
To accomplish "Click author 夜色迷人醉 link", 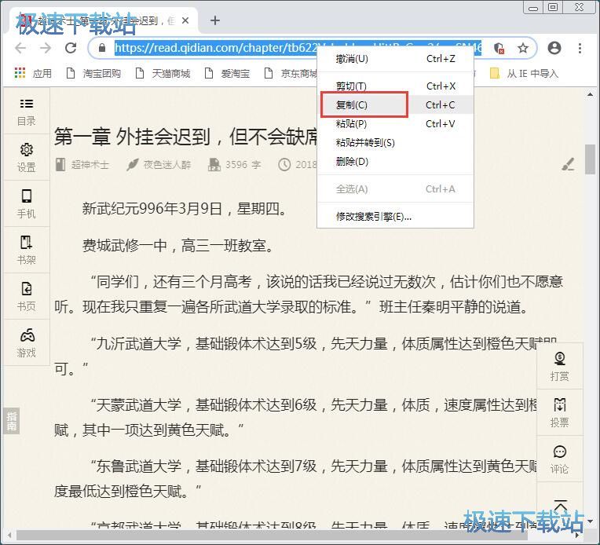I will pos(166,165).
